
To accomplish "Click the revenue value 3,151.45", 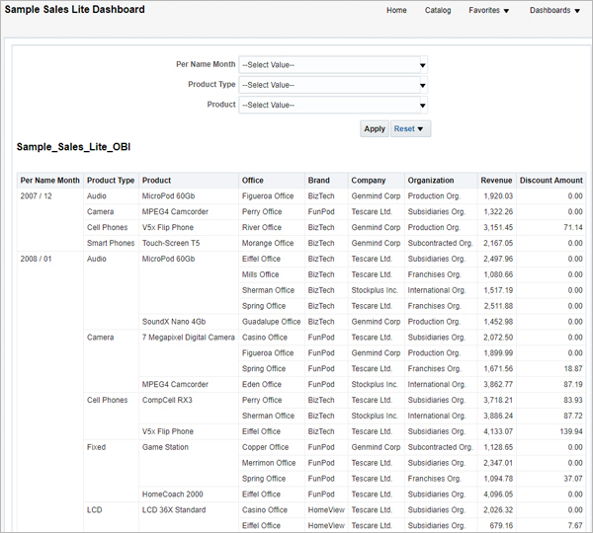I will (498, 227).
